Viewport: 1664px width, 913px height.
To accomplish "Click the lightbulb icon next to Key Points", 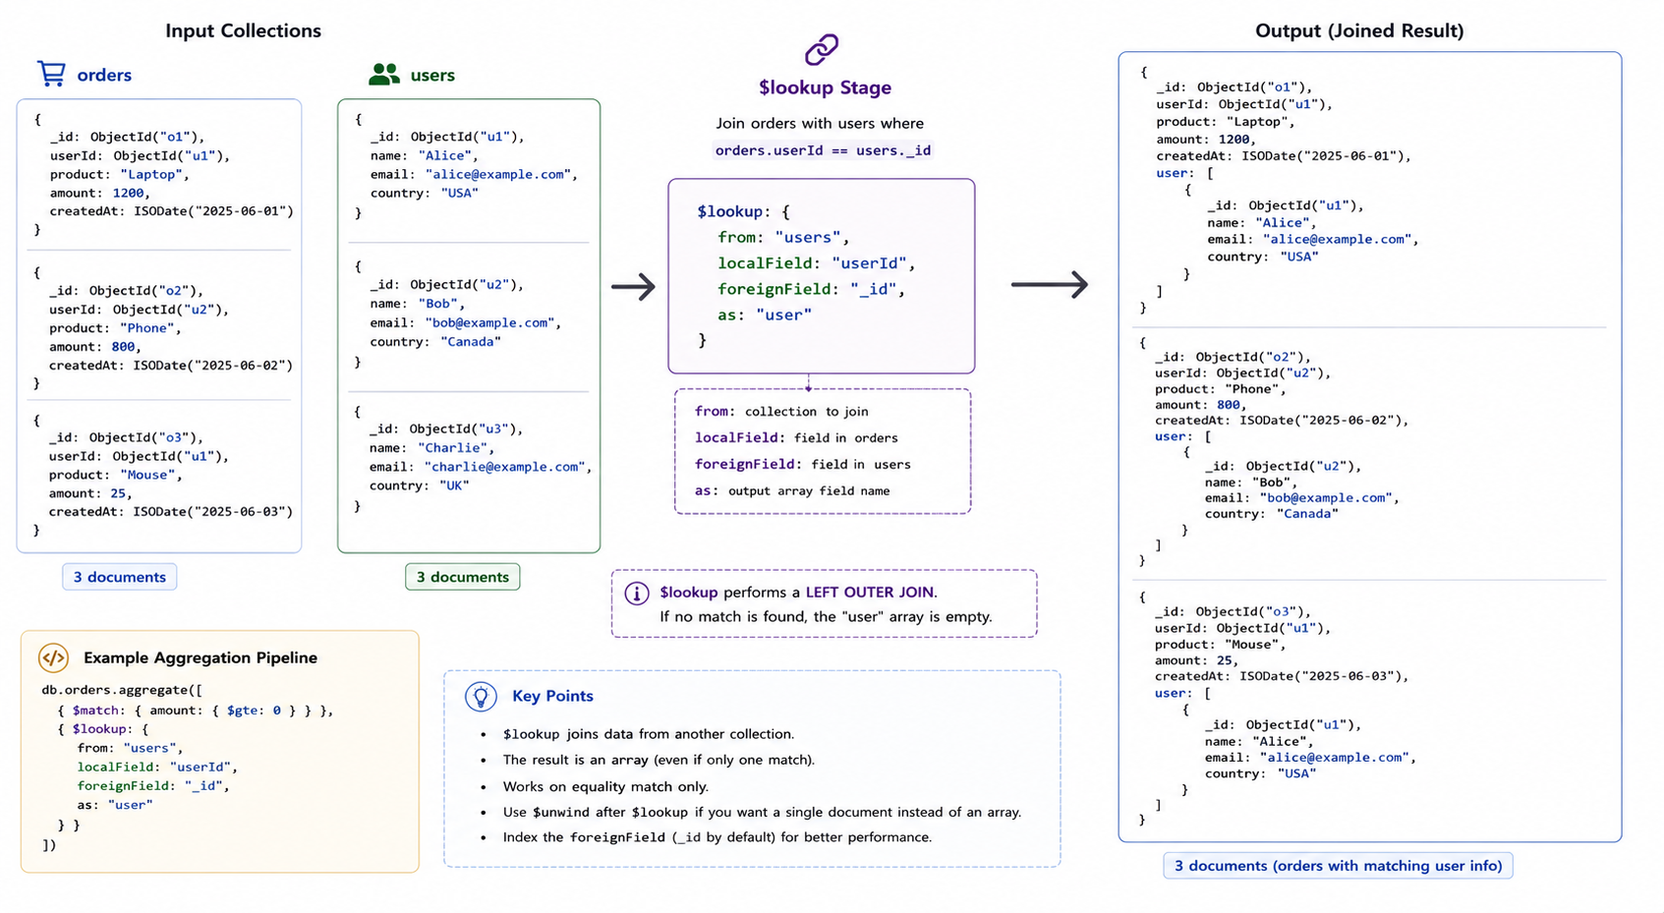I will (481, 696).
